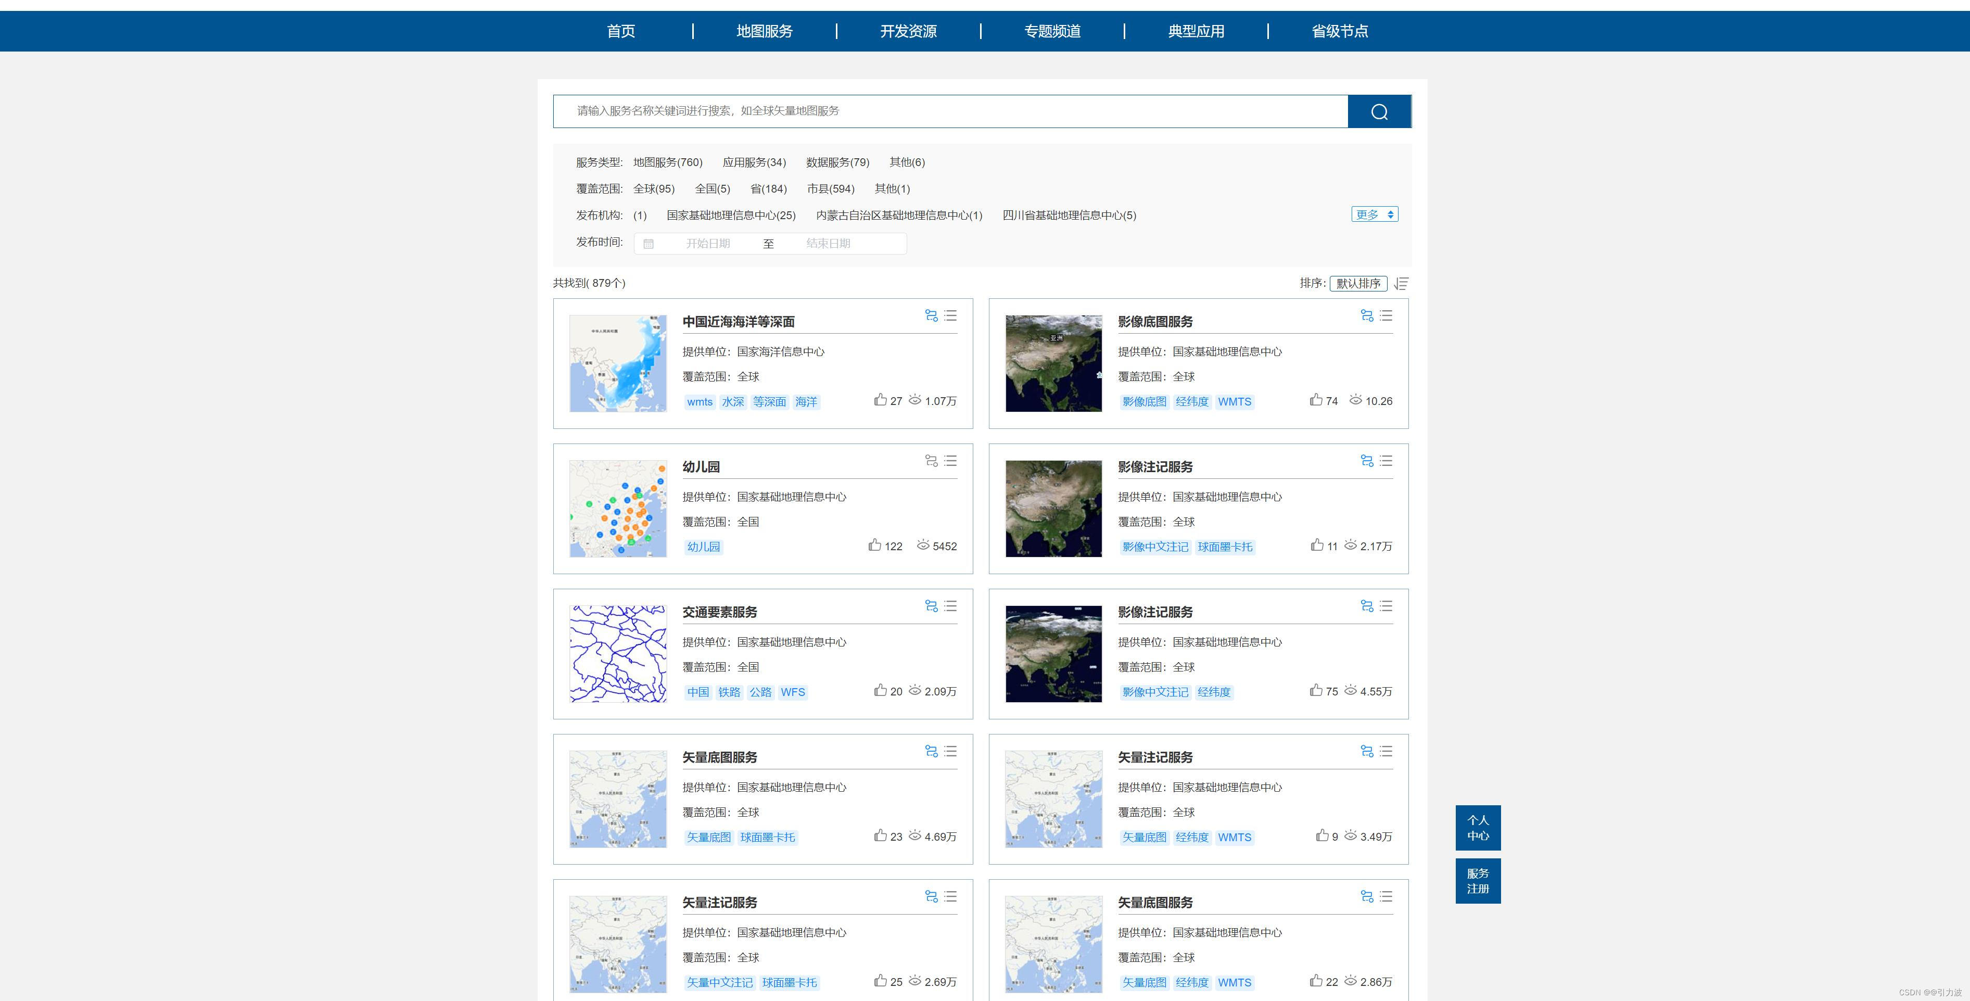Click the search magnifier icon
Screen dimensions: 1970x1001
coord(1379,111)
